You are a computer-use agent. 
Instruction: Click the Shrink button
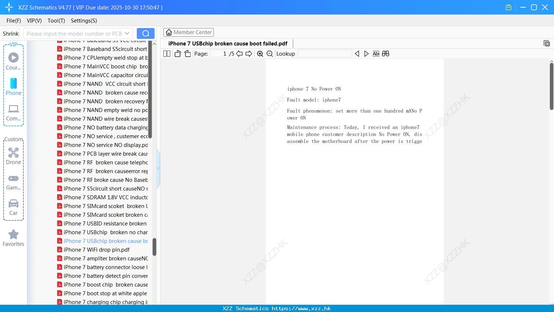(11, 33)
